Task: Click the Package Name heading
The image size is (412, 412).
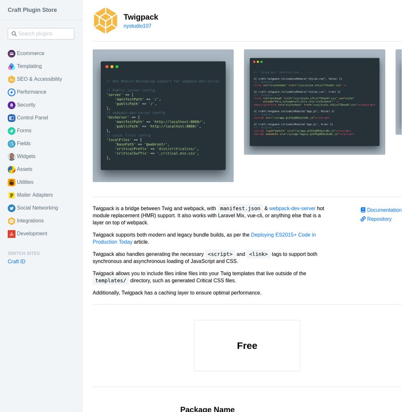Action: [207, 409]
